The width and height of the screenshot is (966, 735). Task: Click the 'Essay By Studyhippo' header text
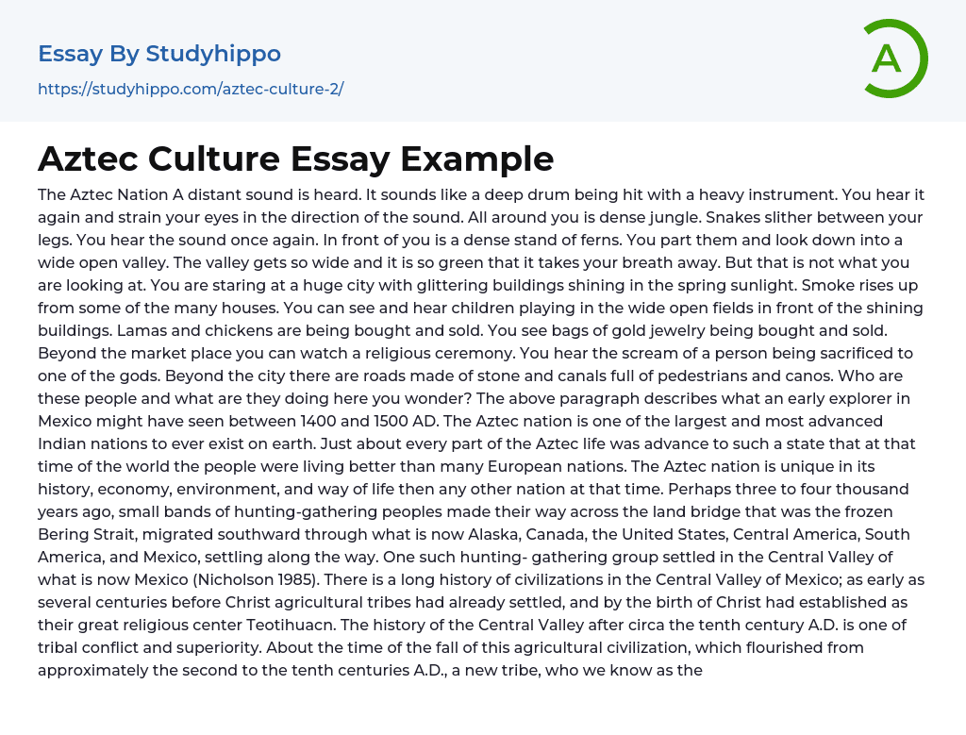pyautogui.click(x=159, y=54)
